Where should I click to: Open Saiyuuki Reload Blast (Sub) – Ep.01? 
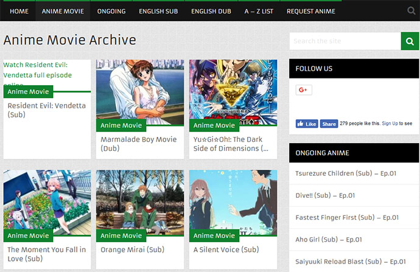pyautogui.click(x=351, y=262)
